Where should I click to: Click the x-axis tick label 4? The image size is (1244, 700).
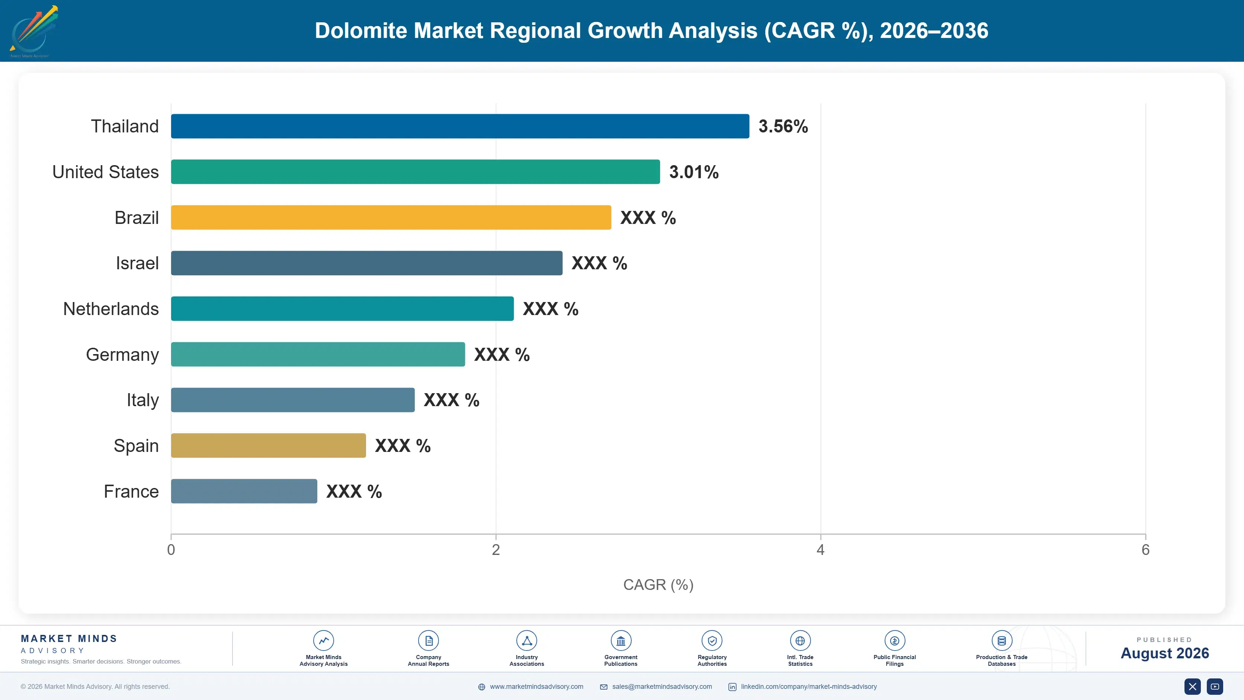click(x=821, y=550)
